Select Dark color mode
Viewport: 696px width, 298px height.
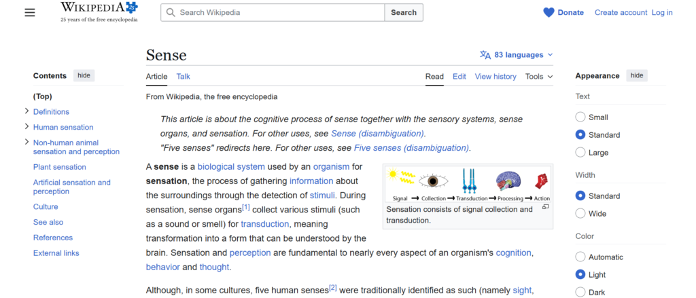coord(580,292)
